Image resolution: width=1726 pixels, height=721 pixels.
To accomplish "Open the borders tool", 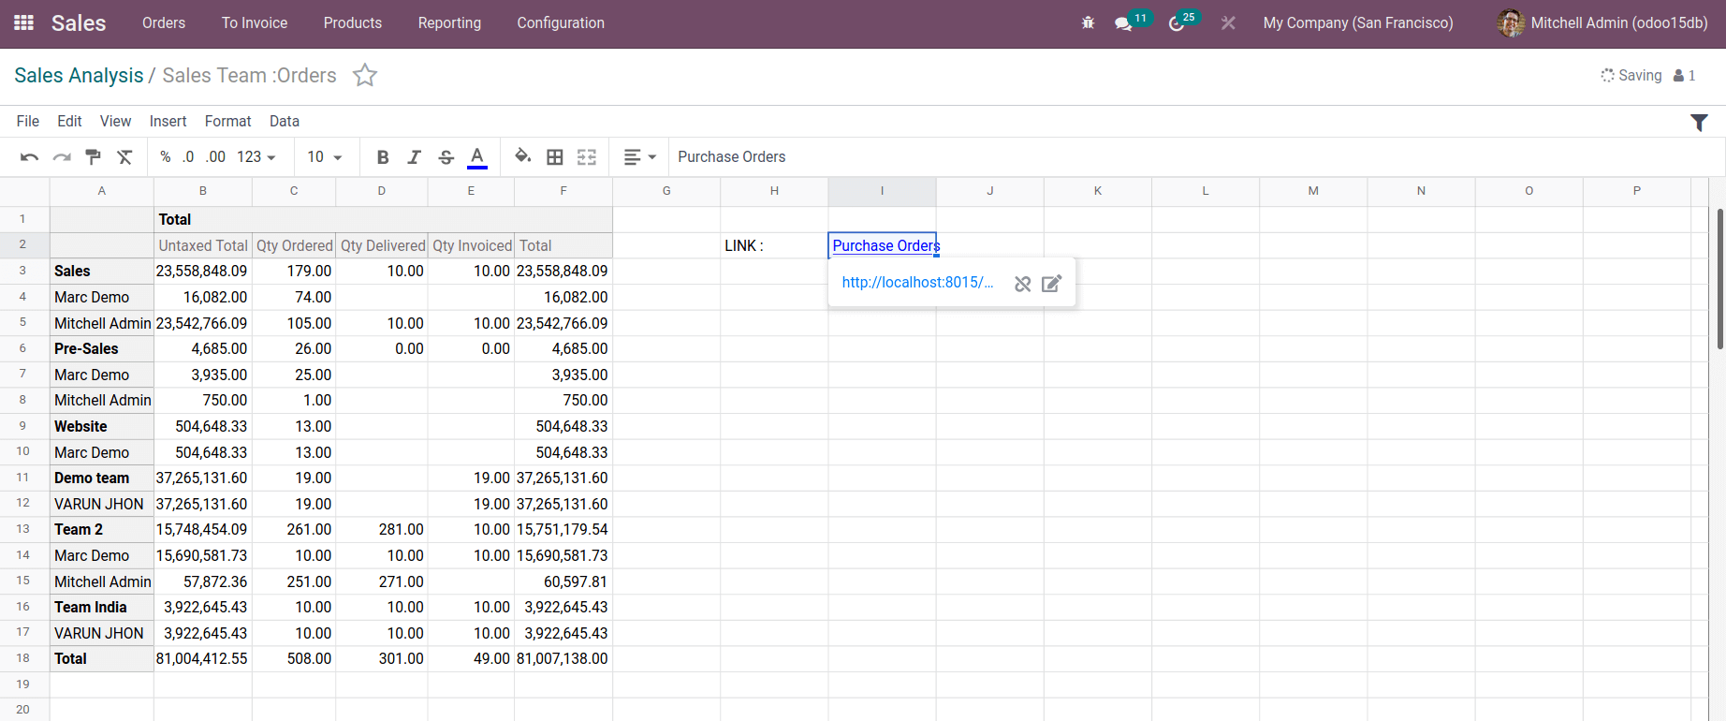I will pyautogui.click(x=555, y=157).
